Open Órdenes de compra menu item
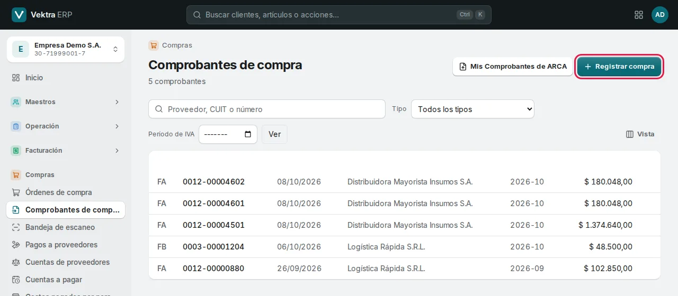Viewport: 678px width, 296px height. coord(66,192)
